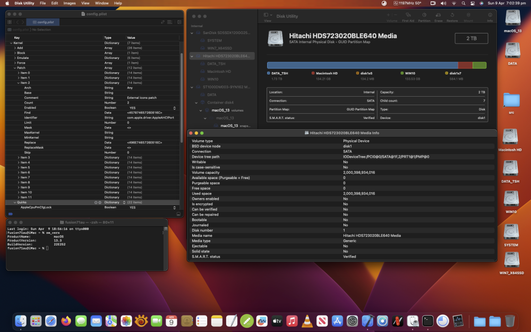The height and width of the screenshot is (332, 531).
Task: Collapse the Patch array row
Action: [15, 68]
